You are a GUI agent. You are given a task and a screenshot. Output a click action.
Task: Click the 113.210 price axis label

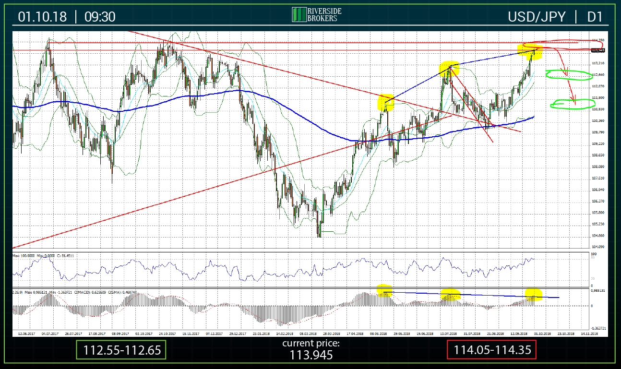click(x=598, y=63)
